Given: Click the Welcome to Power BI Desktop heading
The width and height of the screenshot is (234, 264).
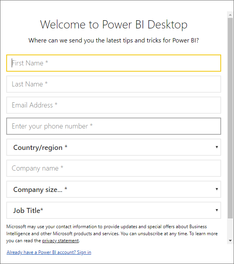Looking at the screenshot, I should 114,25.
